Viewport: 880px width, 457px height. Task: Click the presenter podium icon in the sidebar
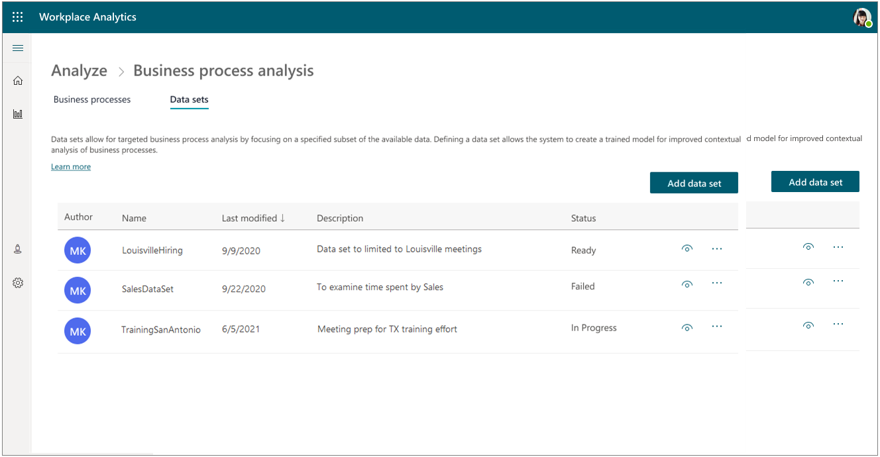coord(17,248)
